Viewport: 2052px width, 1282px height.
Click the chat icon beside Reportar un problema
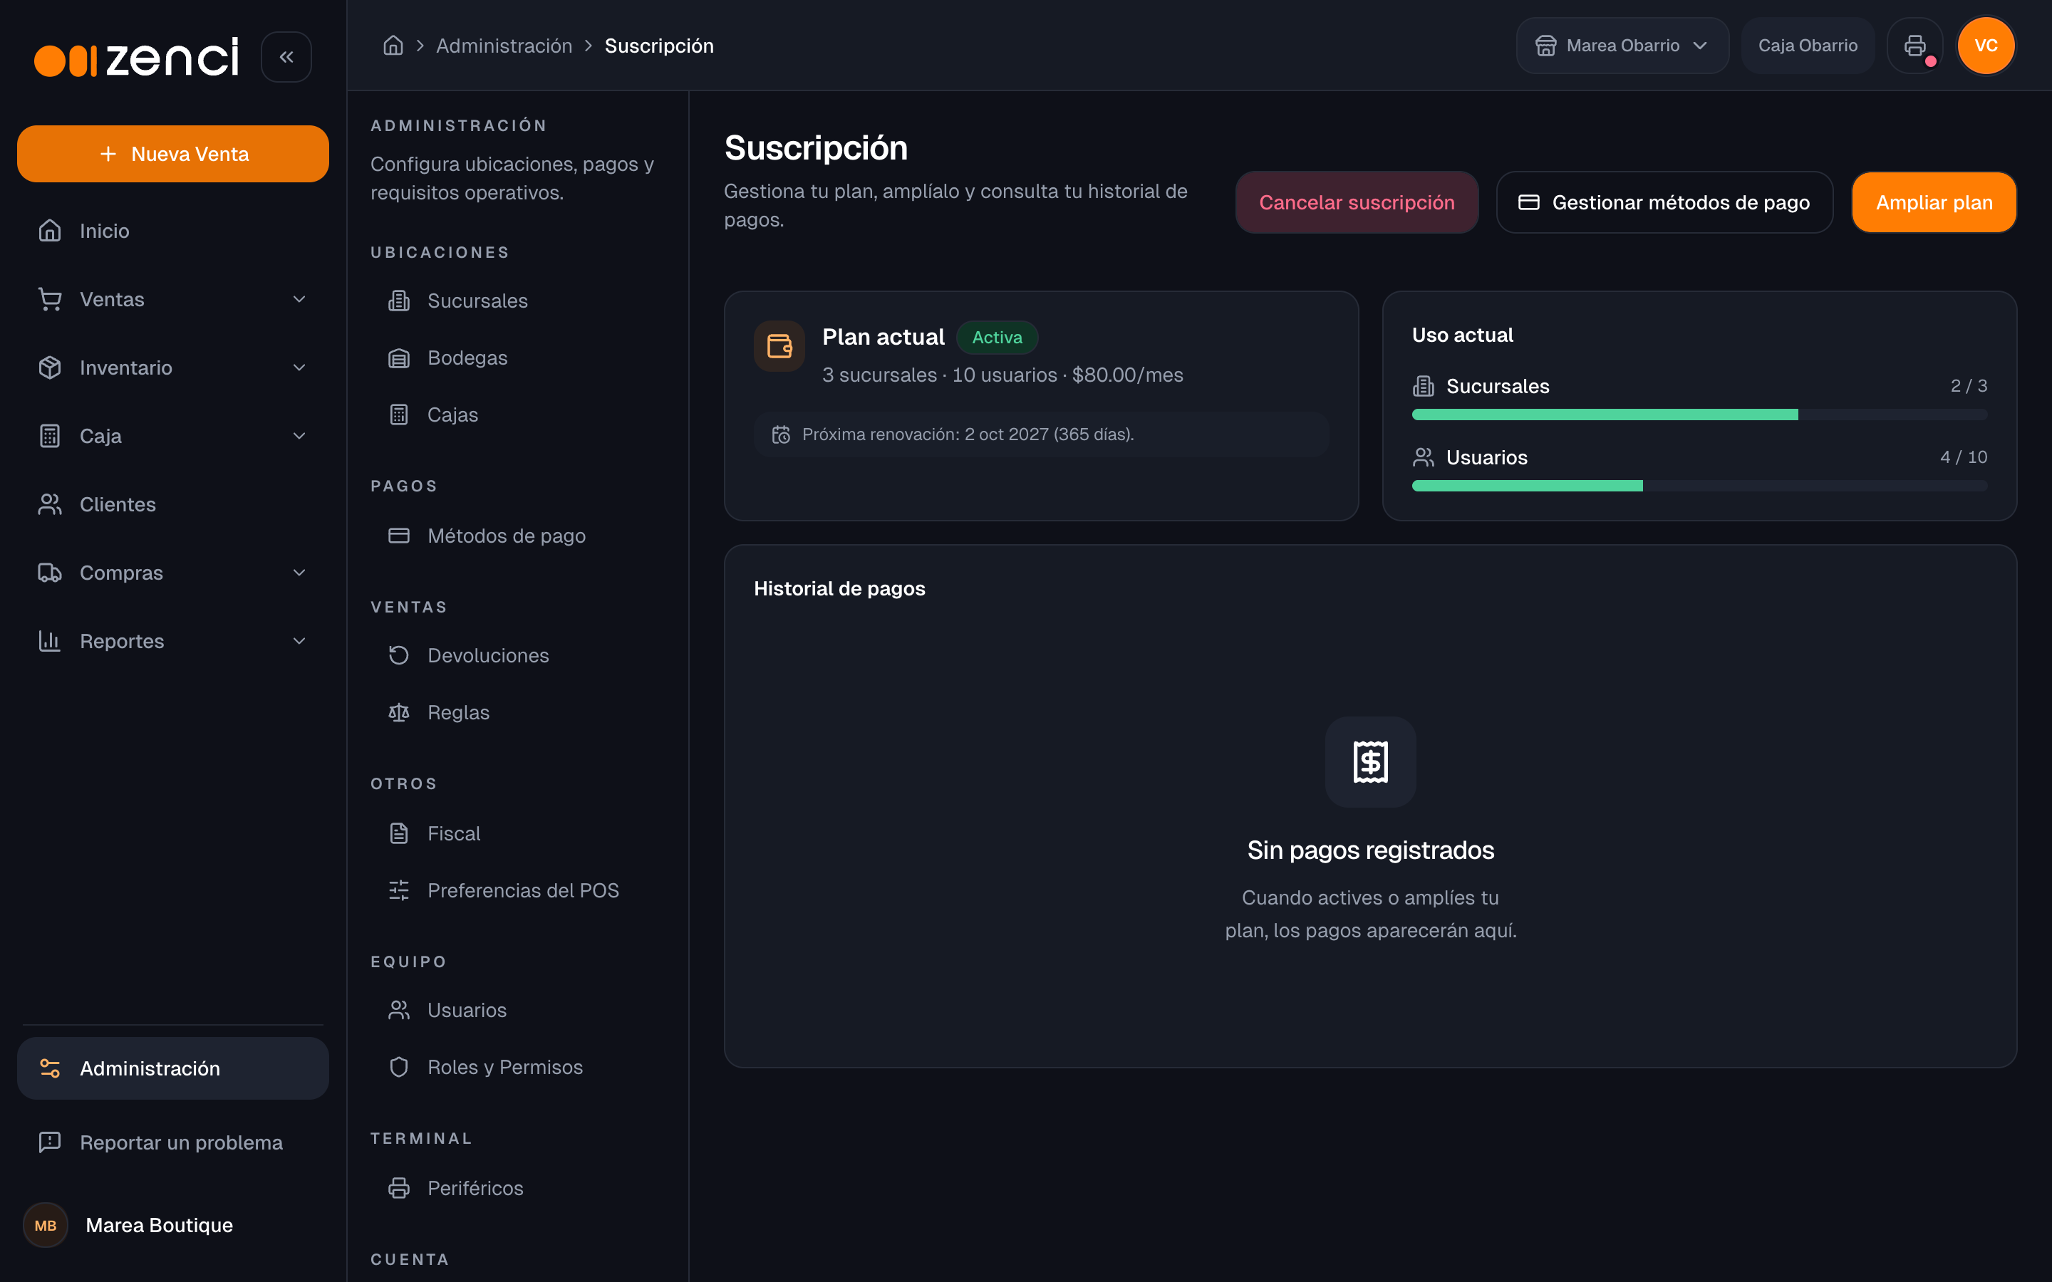pyautogui.click(x=50, y=1142)
